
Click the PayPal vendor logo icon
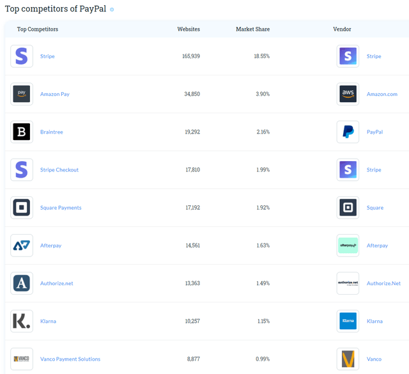tap(348, 132)
